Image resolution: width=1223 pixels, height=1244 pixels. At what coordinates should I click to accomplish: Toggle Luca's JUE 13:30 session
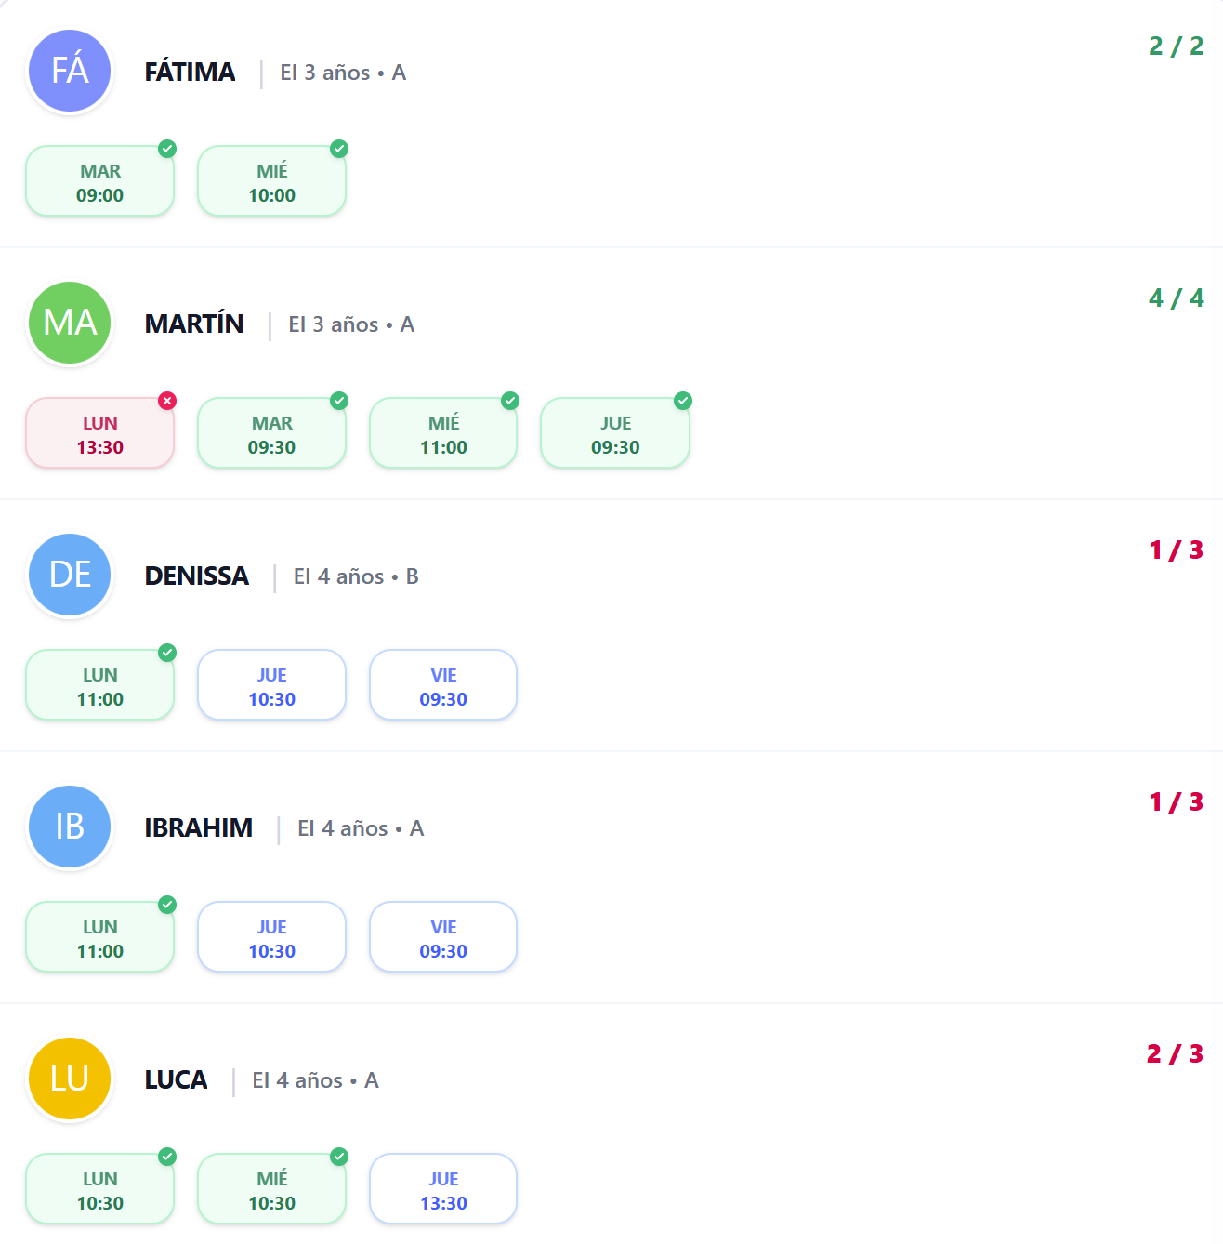point(443,1189)
